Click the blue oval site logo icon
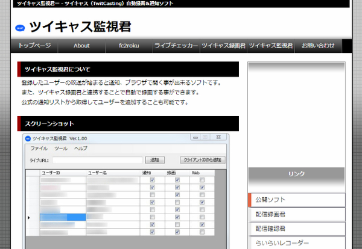The width and height of the screenshot is (362, 249). (19, 28)
